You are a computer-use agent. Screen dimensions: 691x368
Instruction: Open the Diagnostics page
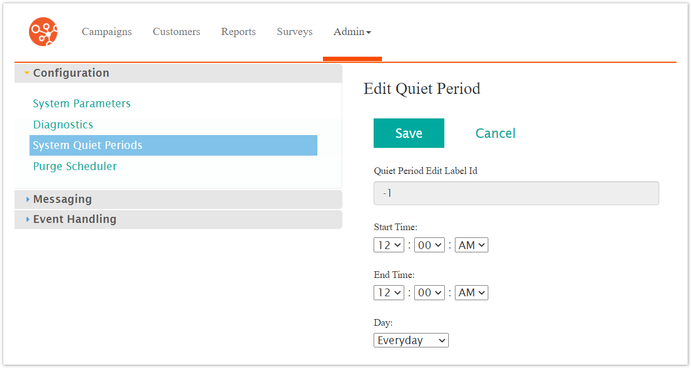[x=63, y=125]
